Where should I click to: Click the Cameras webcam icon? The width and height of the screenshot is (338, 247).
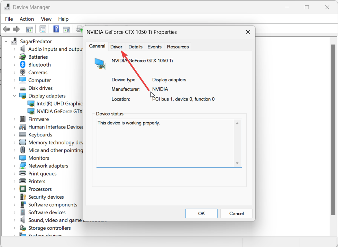click(22, 72)
